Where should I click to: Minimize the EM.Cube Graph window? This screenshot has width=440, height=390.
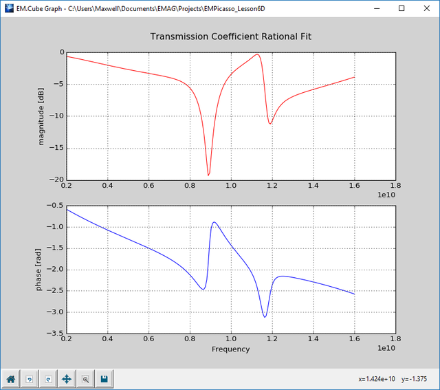(377, 8)
